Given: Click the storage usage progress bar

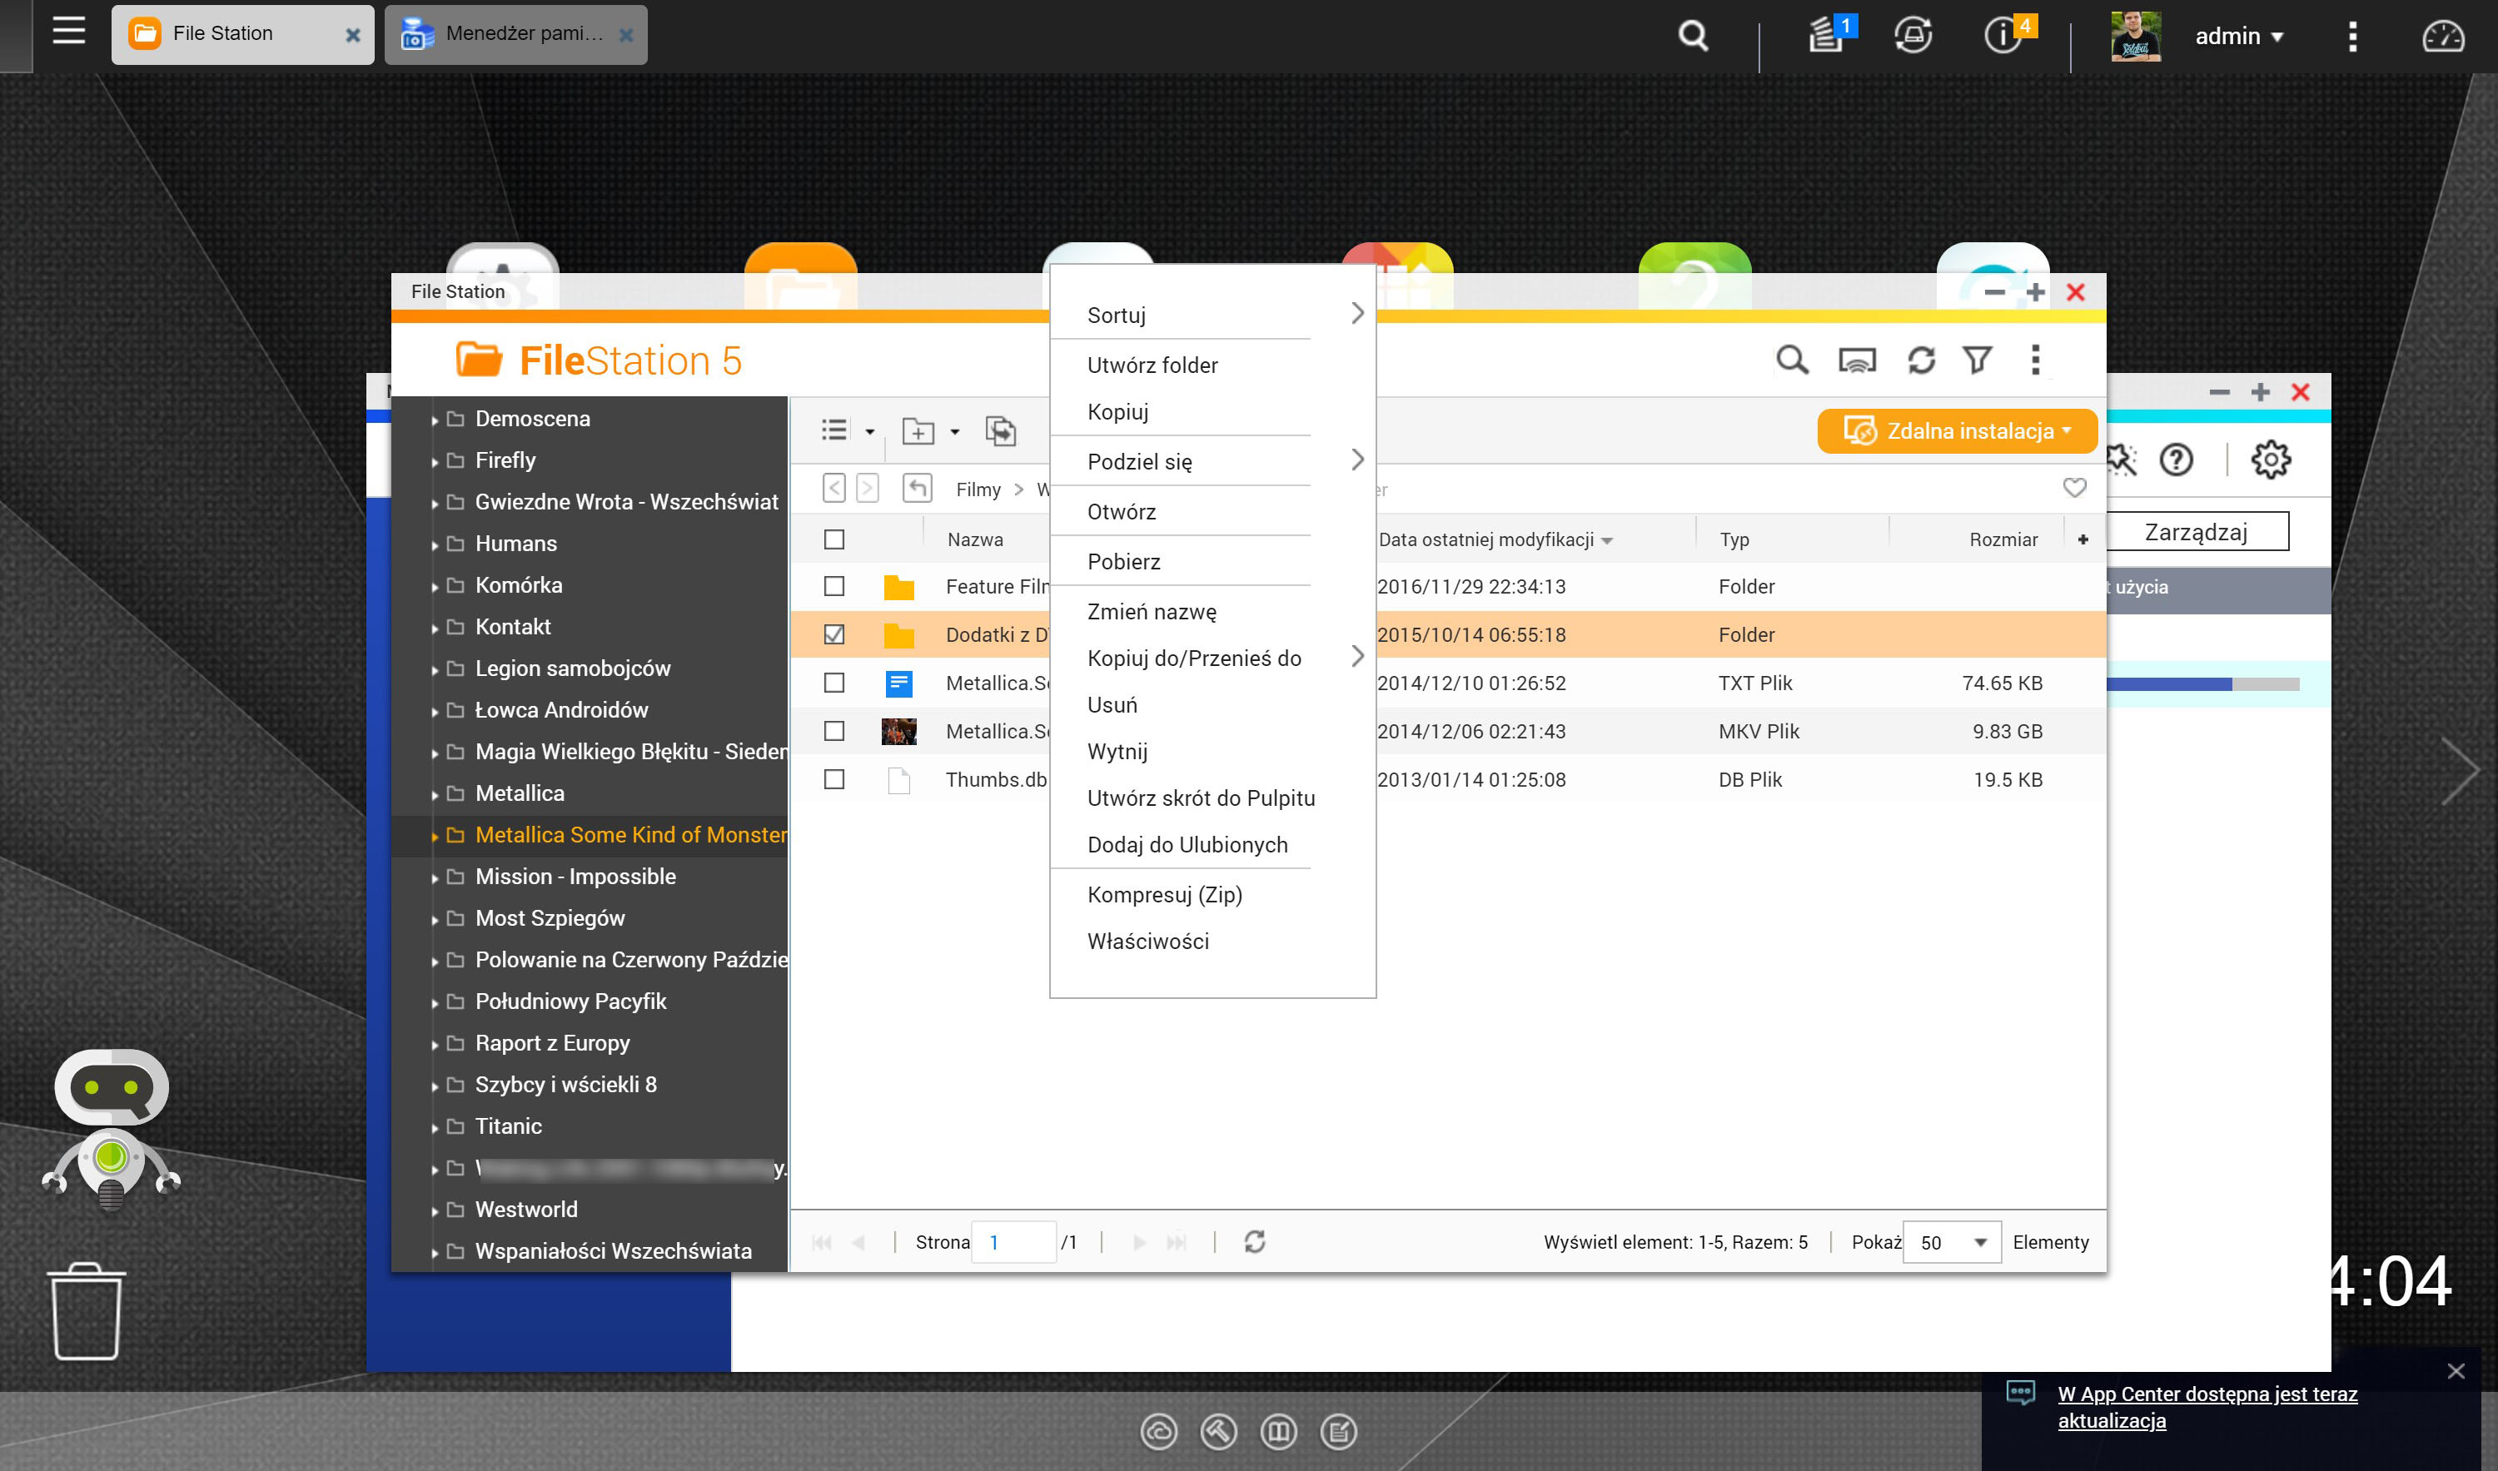Looking at the screenshot, I should pos(2202,685).
